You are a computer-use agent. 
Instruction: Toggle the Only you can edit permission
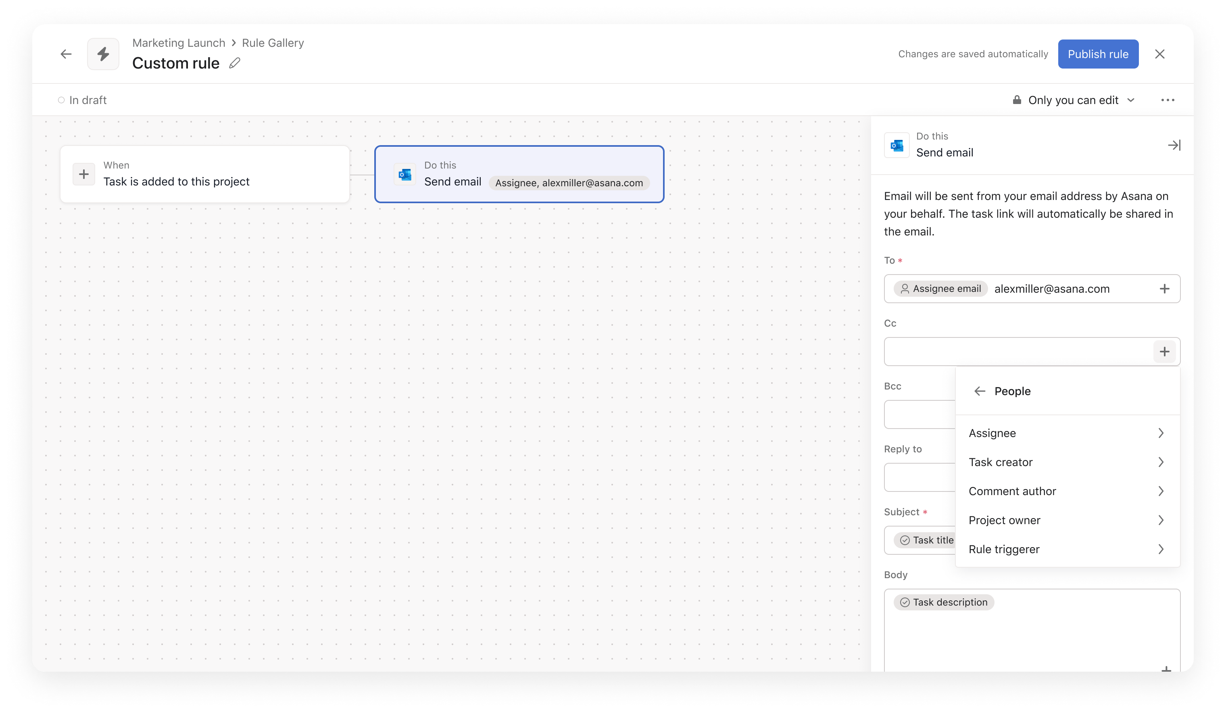tap(1072, 100)
